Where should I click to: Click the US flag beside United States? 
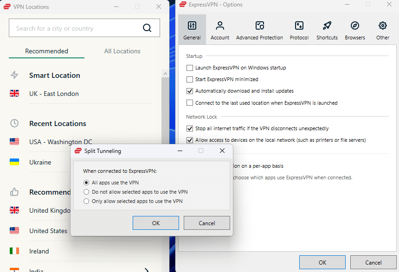[x=14, y=230]
